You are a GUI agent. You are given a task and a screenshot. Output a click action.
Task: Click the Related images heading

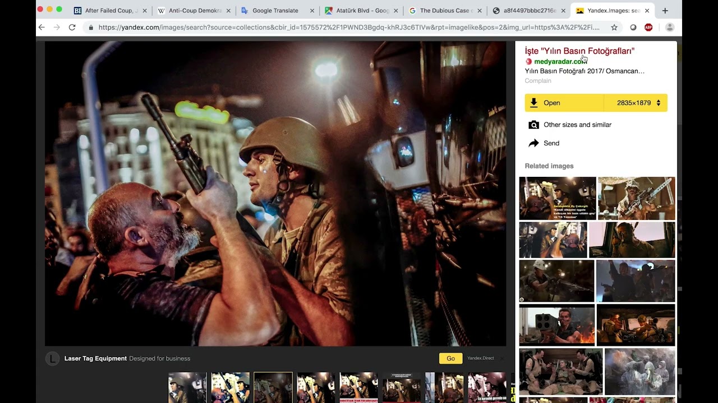point(549,166)
